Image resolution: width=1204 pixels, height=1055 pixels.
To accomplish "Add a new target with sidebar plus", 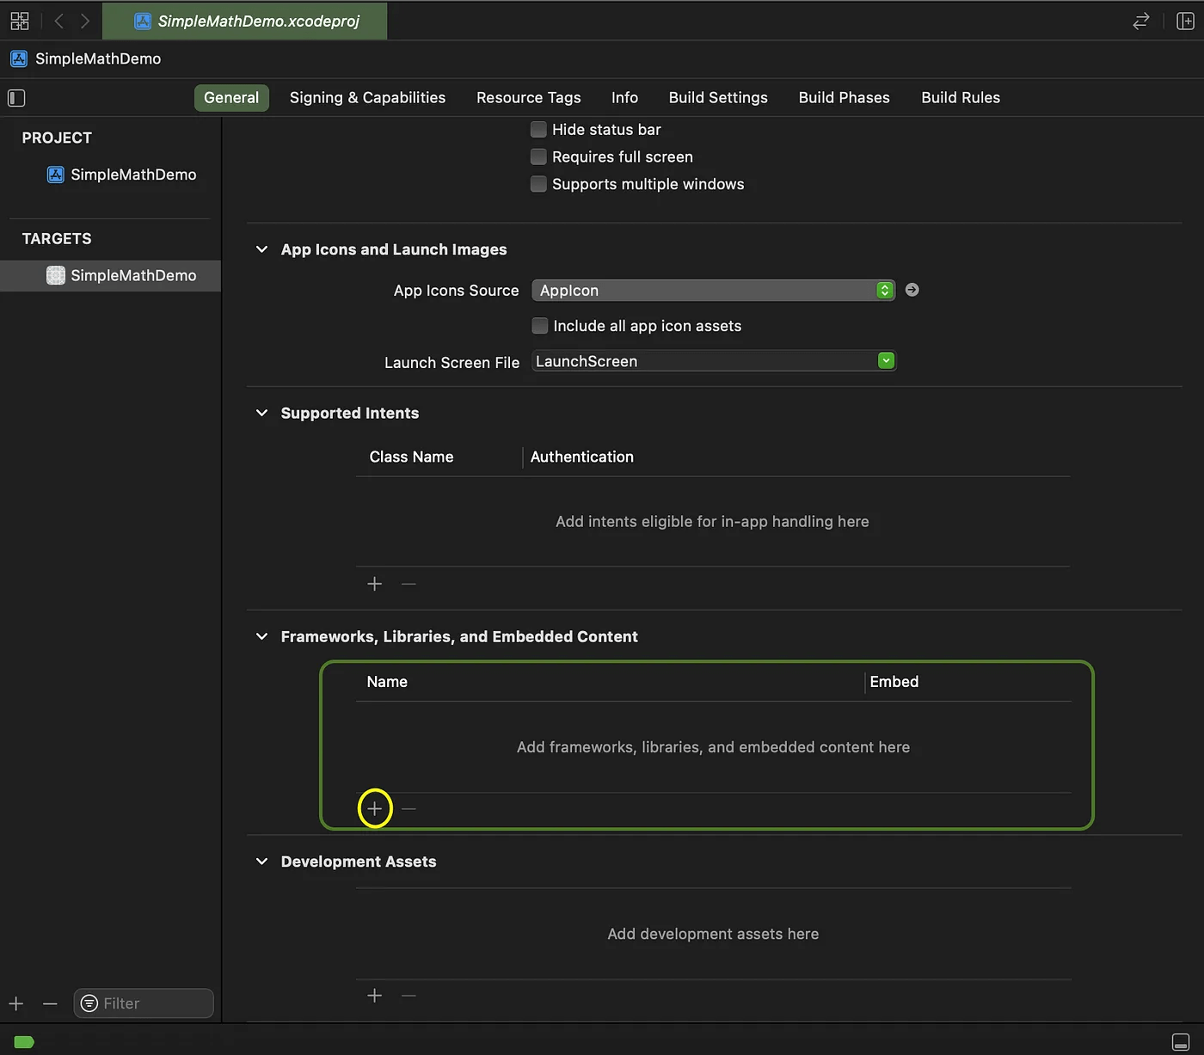I will (16, 1003).
